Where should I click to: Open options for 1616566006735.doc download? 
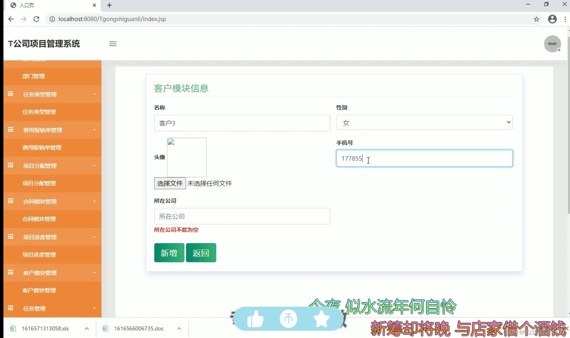179,328
